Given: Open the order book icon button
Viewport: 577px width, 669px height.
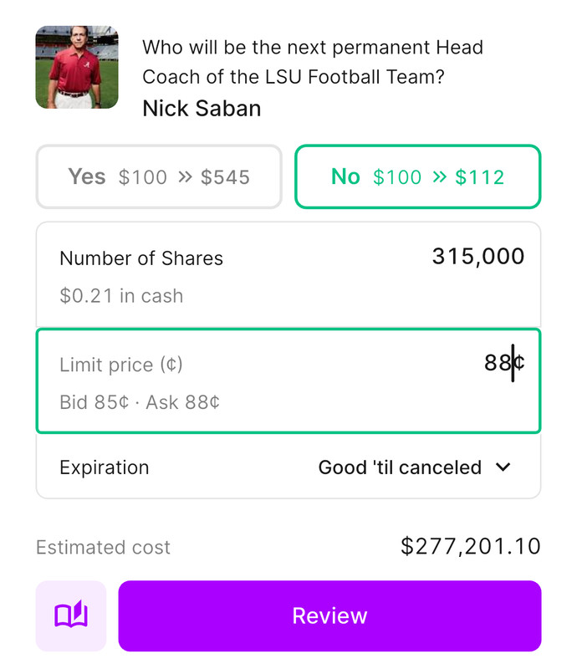Looking at the screenshot, I should pyautogui.click(x=71, y=615).
